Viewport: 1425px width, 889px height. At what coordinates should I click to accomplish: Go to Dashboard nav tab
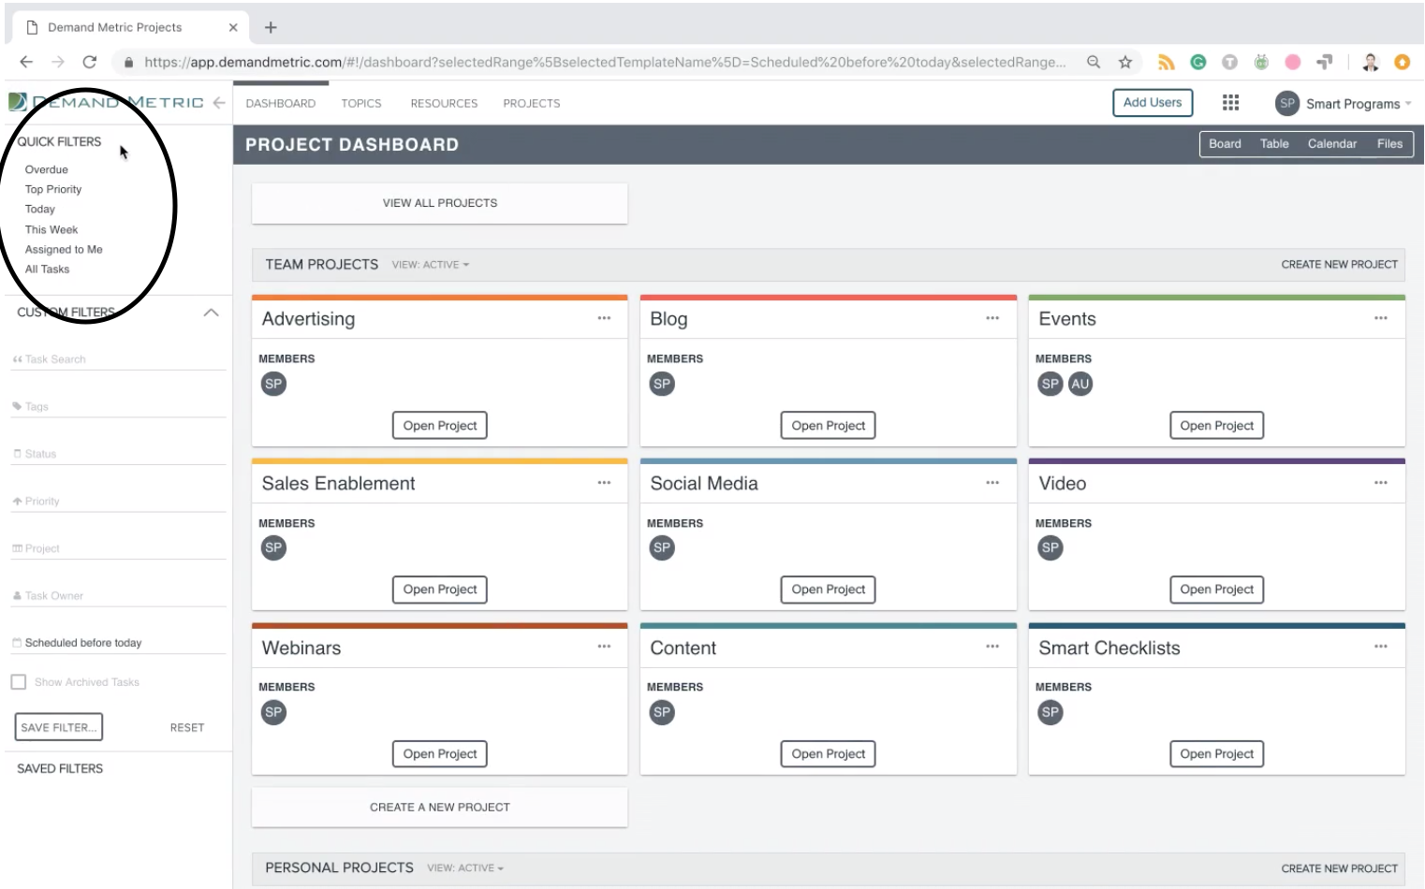[x=281, y=103]
